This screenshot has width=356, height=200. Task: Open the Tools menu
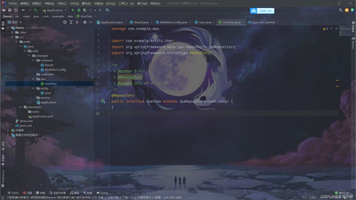pyautogui.click(x=123, y=4)
